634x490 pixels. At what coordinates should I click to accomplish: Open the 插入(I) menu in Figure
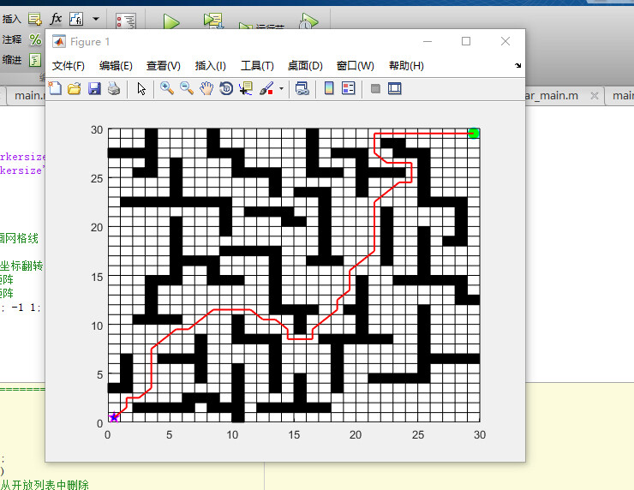tap(210, 65)
